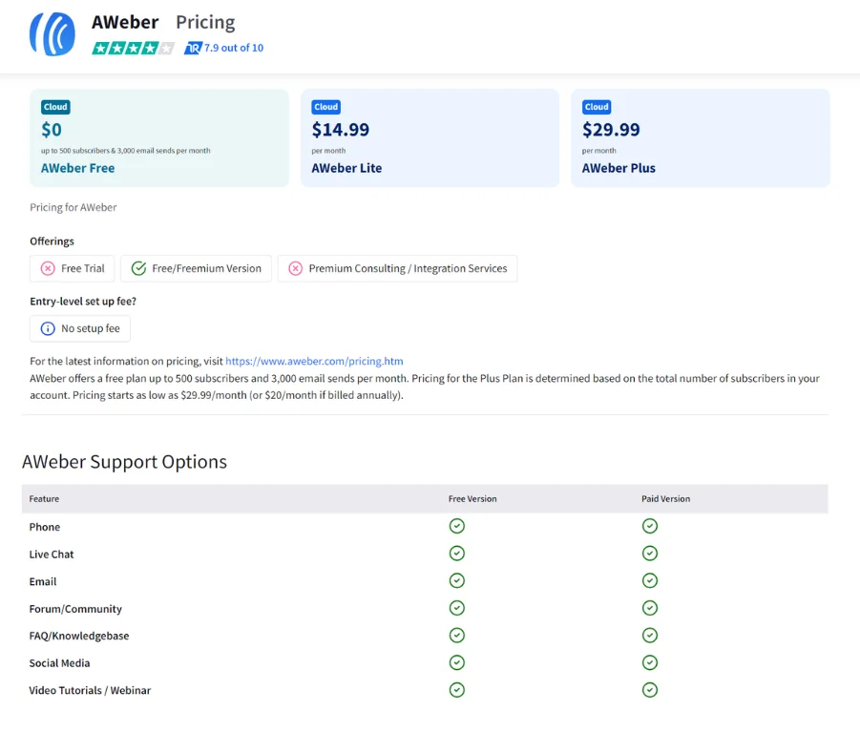Image resolution: width=860 pixels, height=733 pixels.
Task: Click Paid Version check for Live Chat
Action: pos(650,554)
